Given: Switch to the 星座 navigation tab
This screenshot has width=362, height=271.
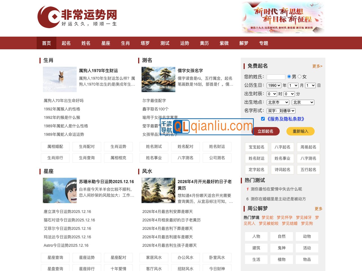Looking at the screenshot, I should coord(106,43).
